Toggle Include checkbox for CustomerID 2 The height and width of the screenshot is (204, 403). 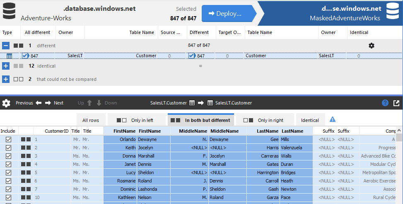point(8,148)
